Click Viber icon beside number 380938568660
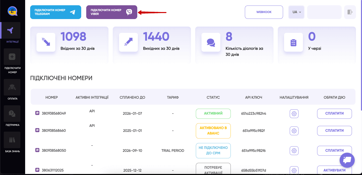This screenshot has width=362, height=175. (37, 130)
